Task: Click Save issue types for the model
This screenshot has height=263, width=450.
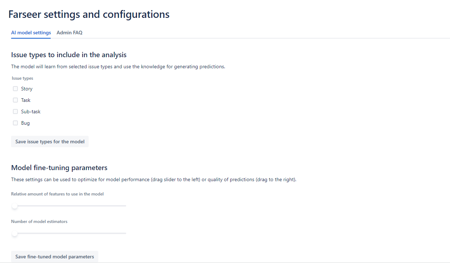Action: click(x=50, y=142)
